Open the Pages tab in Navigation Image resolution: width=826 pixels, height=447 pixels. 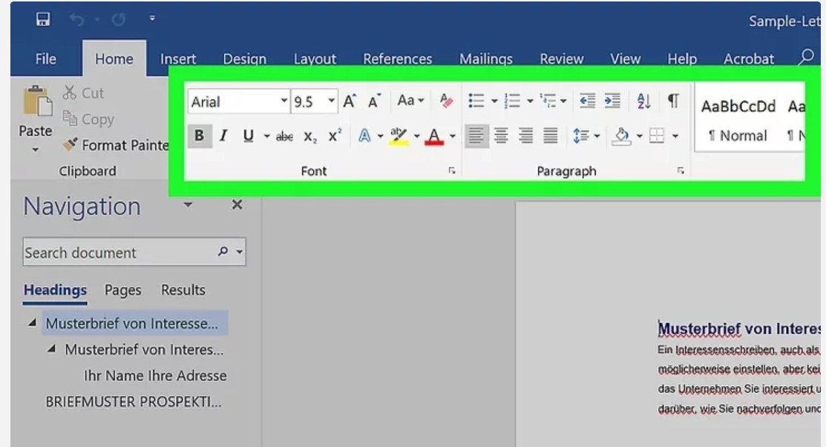122,290
